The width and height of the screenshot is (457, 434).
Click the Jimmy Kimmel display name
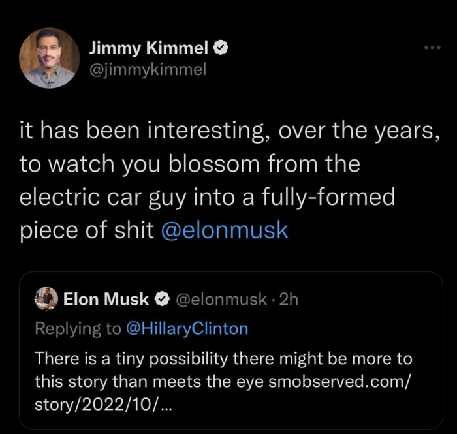point(148,48)
